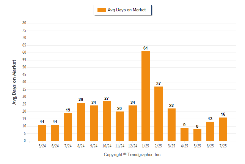Click the orange legend swatch
This screenshot has width=245, height=164.
click(102, 10)
